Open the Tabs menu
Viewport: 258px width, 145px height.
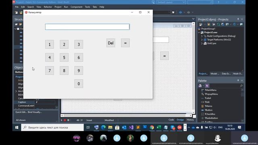tap(95, 7)
